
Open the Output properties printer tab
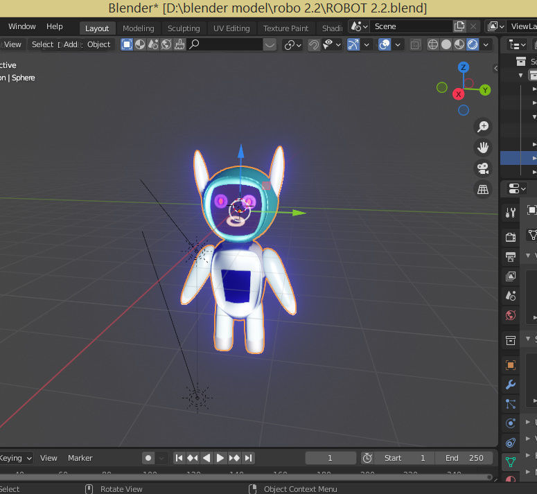[x=510, y=256]
